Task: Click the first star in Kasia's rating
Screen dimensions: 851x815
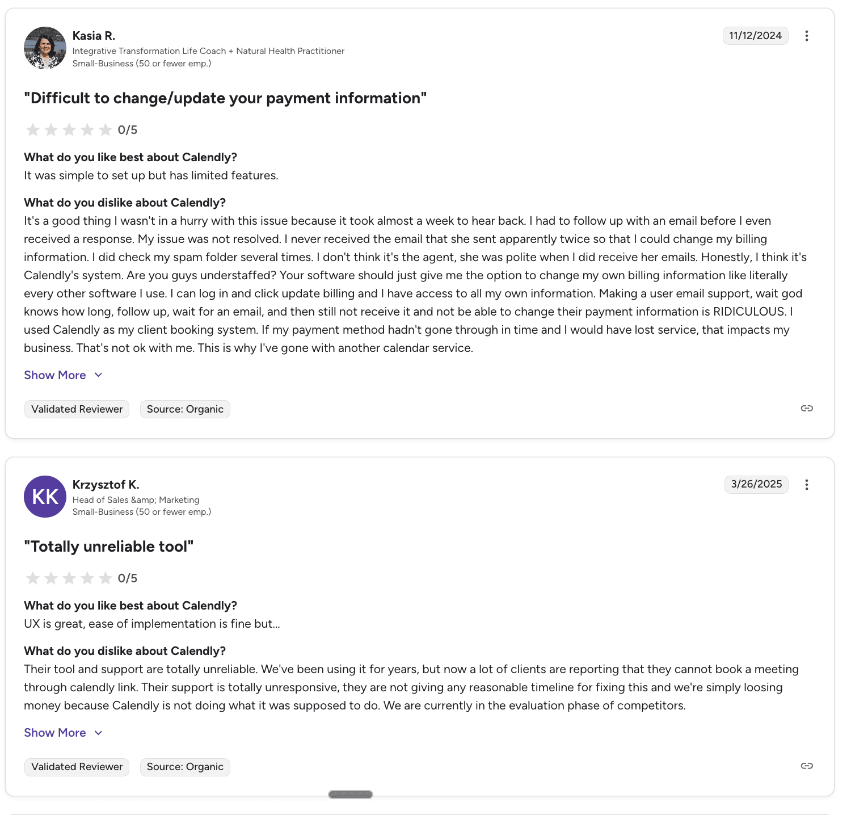Action: click(x=32, y=129)
